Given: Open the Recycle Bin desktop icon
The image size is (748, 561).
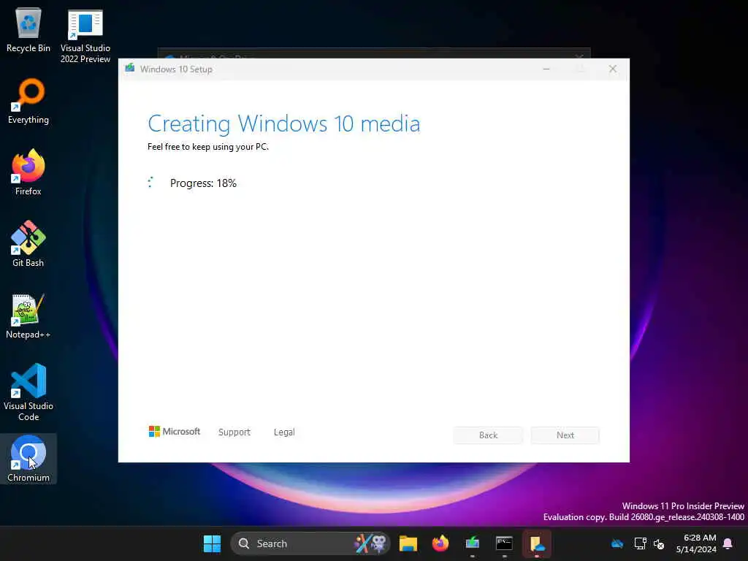Looking at the screenshot, I should coord(28,29).
